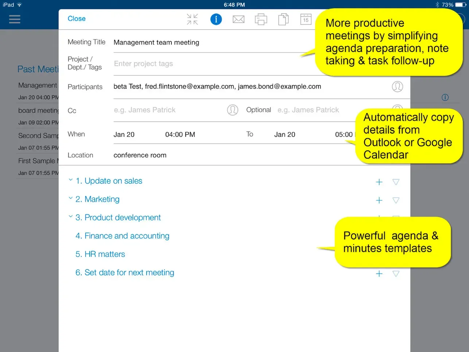
Task: Tap the Close button
Action: (77, 18)
